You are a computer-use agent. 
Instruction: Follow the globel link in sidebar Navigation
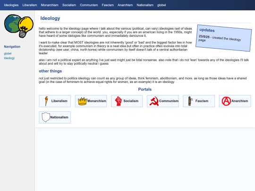[8, 53]
